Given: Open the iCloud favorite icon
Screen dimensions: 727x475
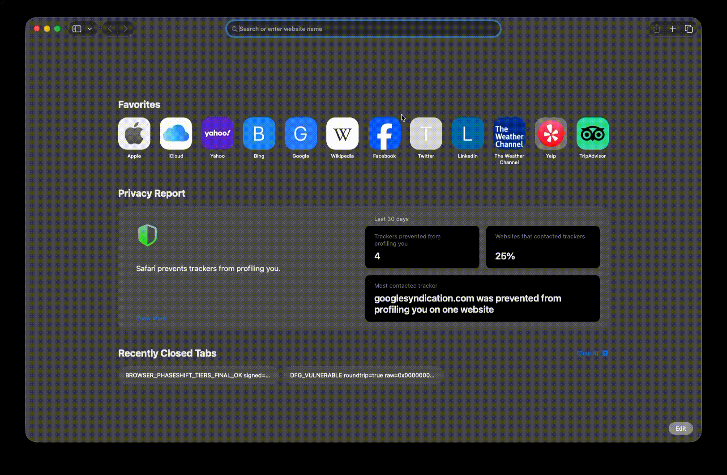Looking at the screenshot, I should pyautogui.click(x=176, y=133).
